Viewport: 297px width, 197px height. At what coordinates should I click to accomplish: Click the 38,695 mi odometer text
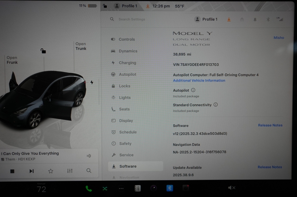point(182,55)
